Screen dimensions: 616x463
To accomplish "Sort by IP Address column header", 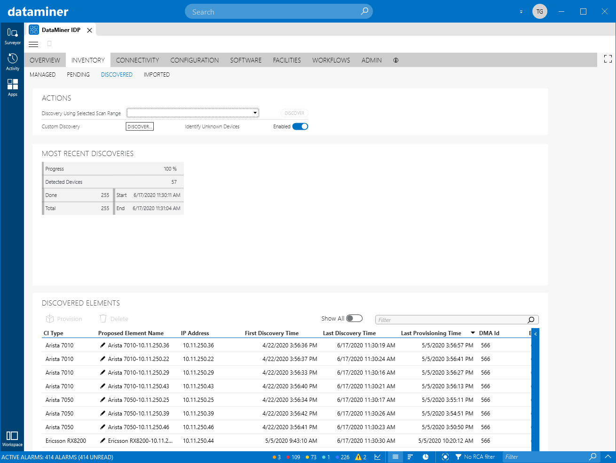I will [x=195, y=333].
